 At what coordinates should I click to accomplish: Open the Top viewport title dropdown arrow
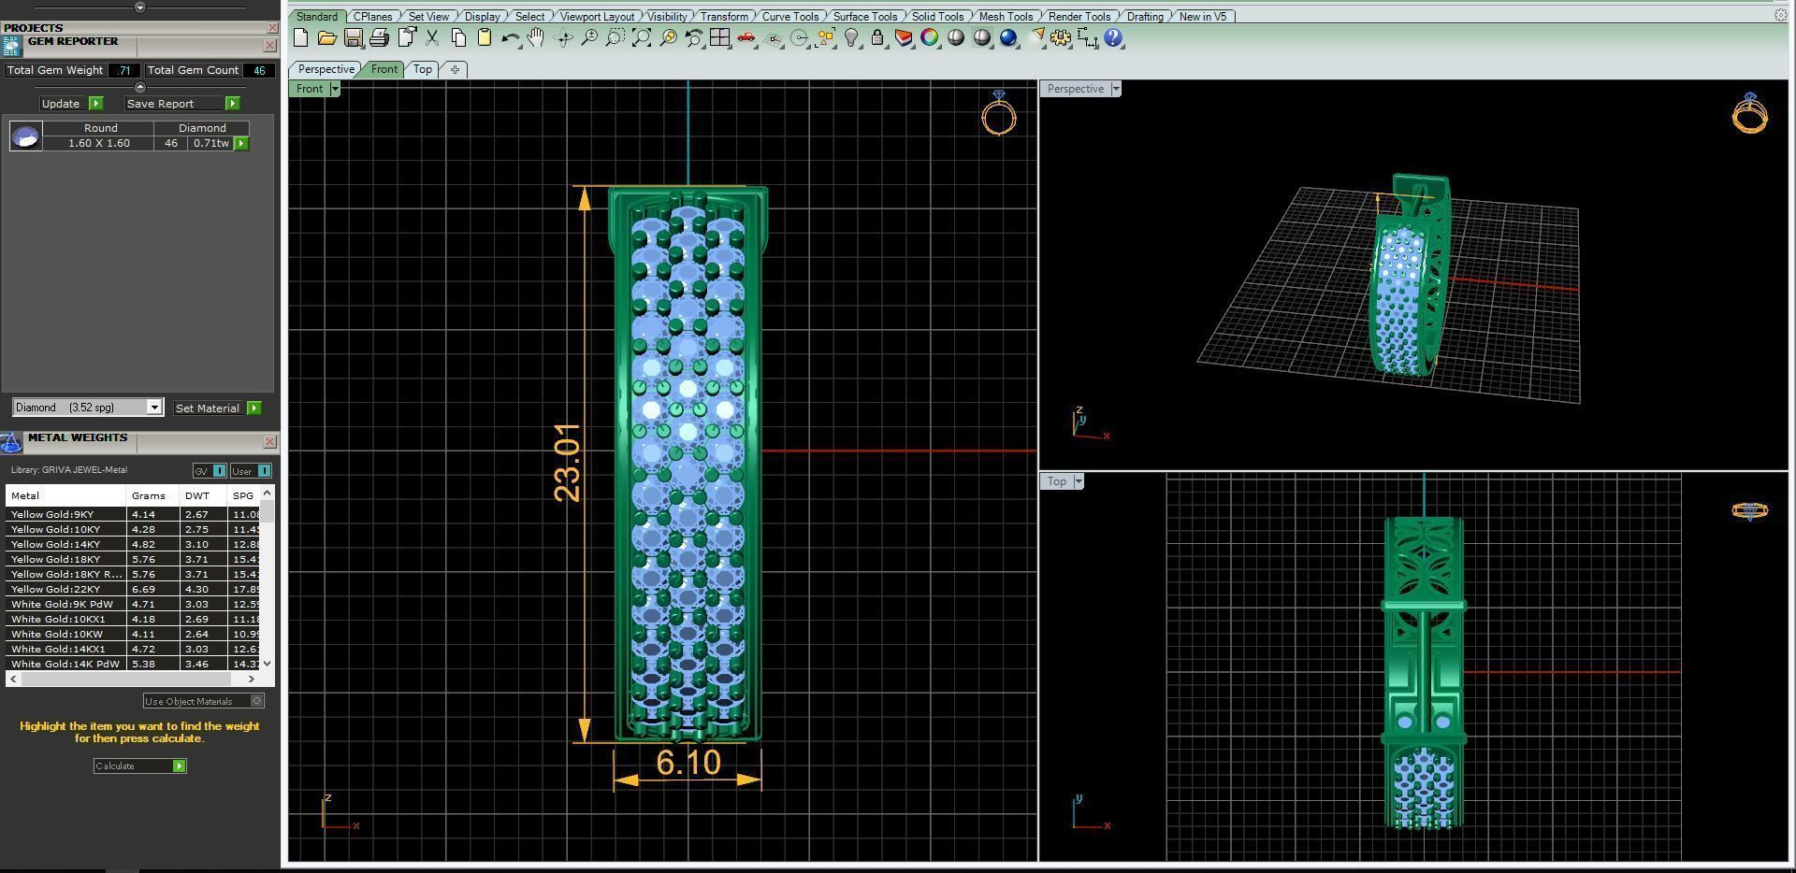1079,481
